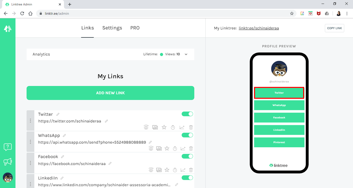Edit the WhatsApp title with pencil icon
Viewport: 353px width, 188px height.
(x=64, y=136)
